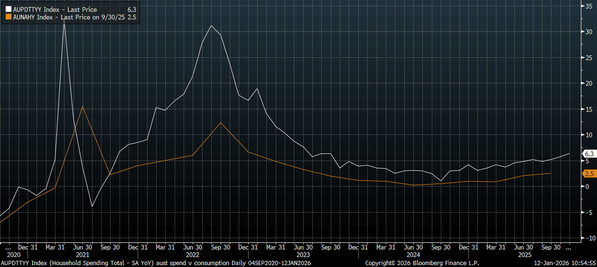Click the orange line's peak near Jun 30 2021
The image size is (597, 267).
pos(83,107)
